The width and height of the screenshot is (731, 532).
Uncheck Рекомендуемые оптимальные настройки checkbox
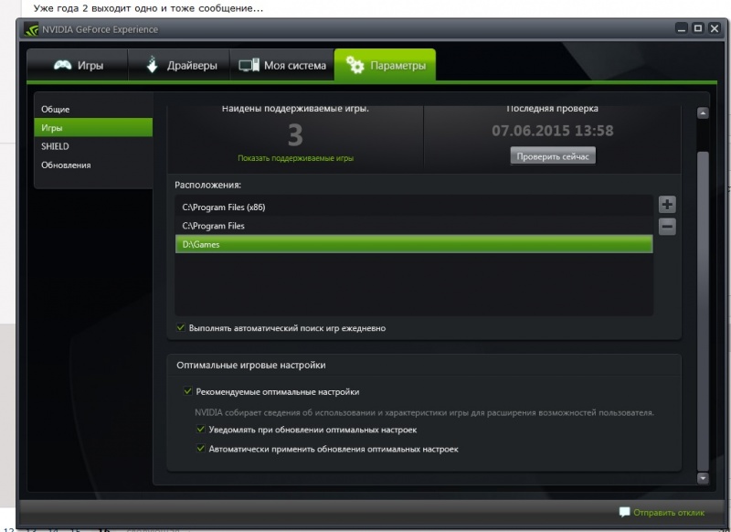pos(188,391)
